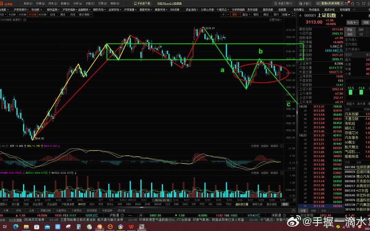Click the back arrow icon in title bar
Screen dimensions: 370x231
coord(358,3)
